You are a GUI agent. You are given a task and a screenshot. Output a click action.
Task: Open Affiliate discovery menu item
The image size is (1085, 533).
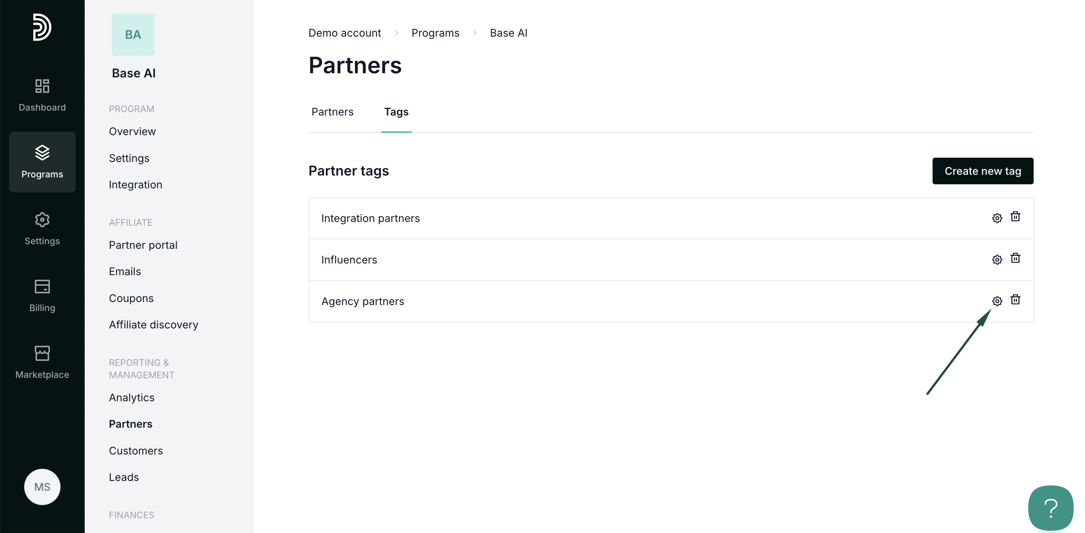tap(153, 325)
